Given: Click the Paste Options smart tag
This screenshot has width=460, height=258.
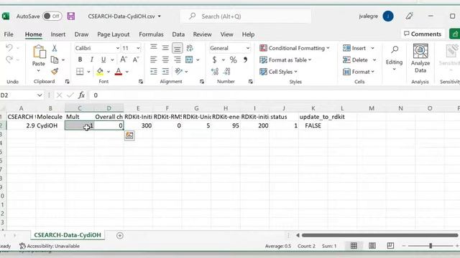Looking at the screenshot, I should tap(129, 135).
